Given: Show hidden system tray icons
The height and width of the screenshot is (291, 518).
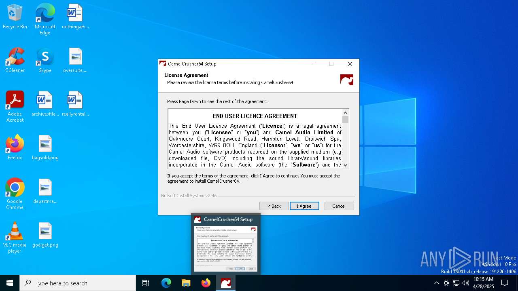Looking at the screenshot, I should (x=436, y=283).
